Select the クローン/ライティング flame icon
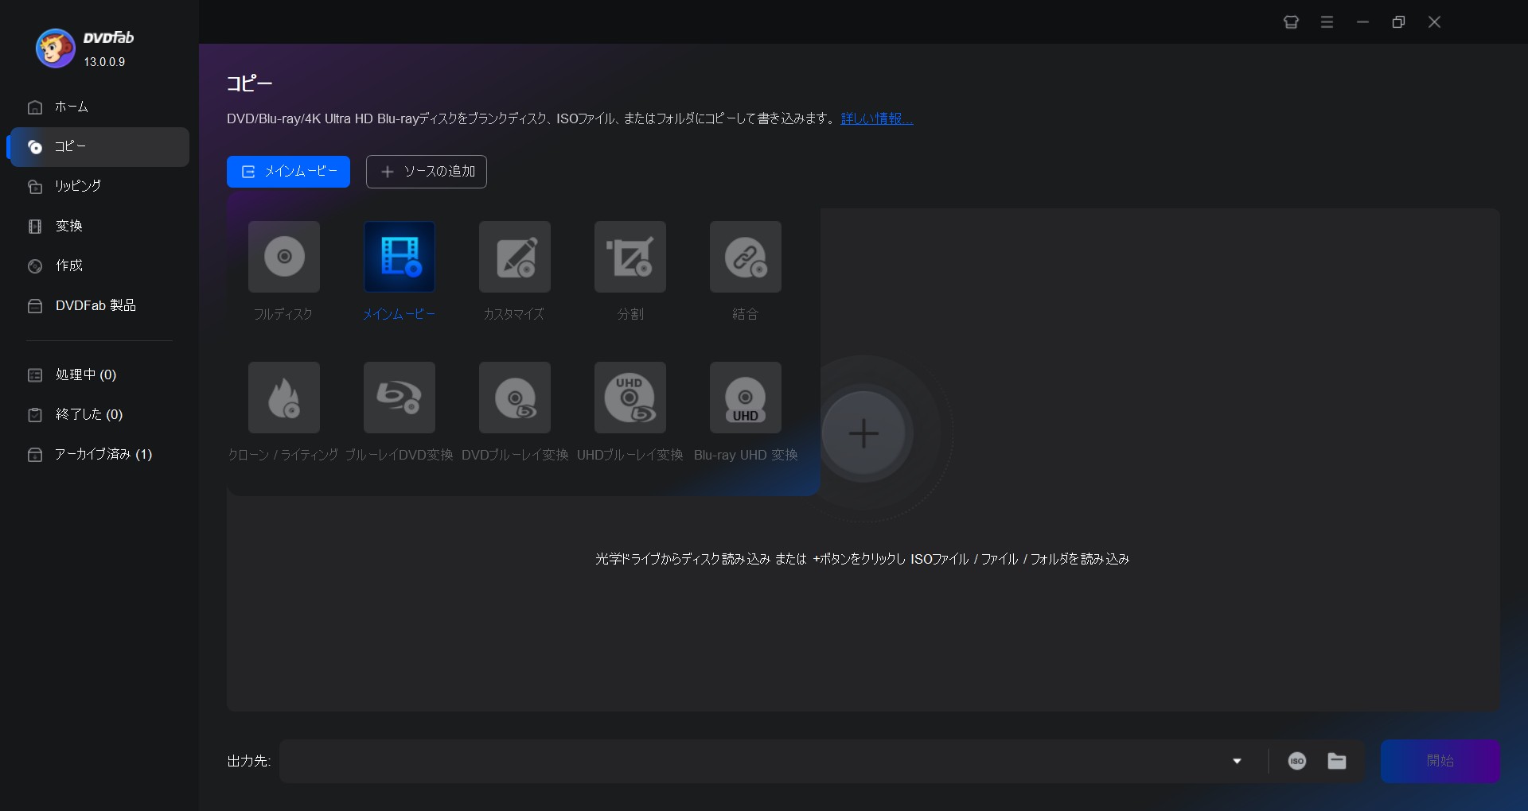Image resolution: width=1528 pixels, height=811 pixels. point(284,398)
